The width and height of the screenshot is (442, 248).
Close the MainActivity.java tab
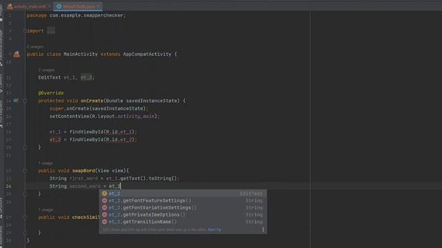pos(99,6)
